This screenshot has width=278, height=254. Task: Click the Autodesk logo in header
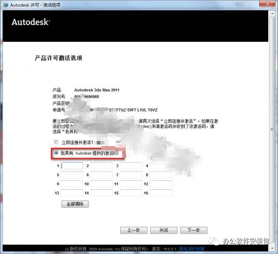pos(31,22)
